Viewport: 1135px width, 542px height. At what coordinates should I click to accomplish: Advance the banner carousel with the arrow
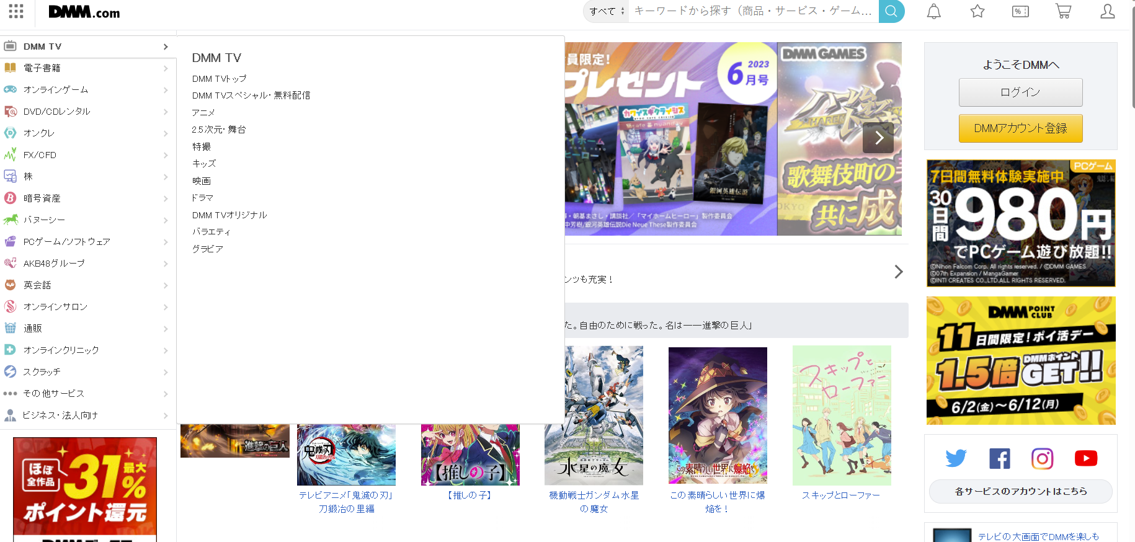coord(878,138)
